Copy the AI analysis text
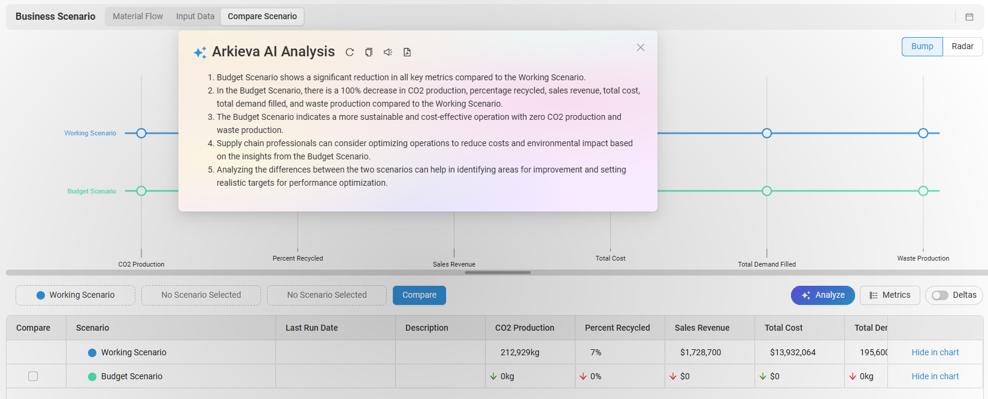988x399 pixels. point(369,52)
